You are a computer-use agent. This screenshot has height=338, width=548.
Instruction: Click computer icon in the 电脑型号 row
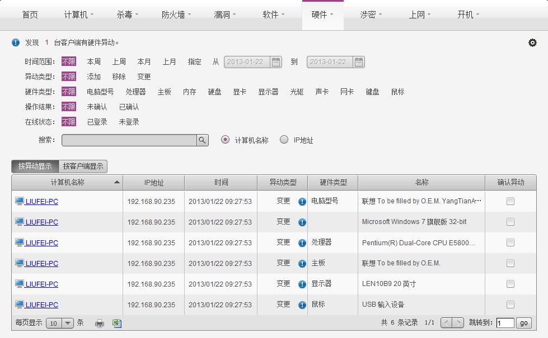[x=20, y=201]
